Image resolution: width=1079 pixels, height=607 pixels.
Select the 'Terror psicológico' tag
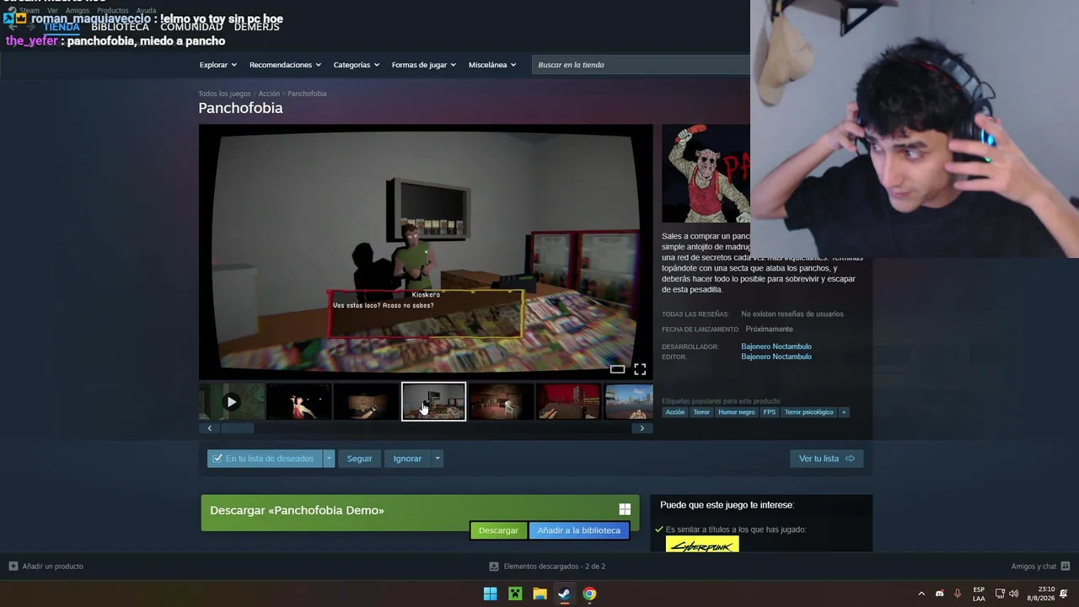point(809,412)
